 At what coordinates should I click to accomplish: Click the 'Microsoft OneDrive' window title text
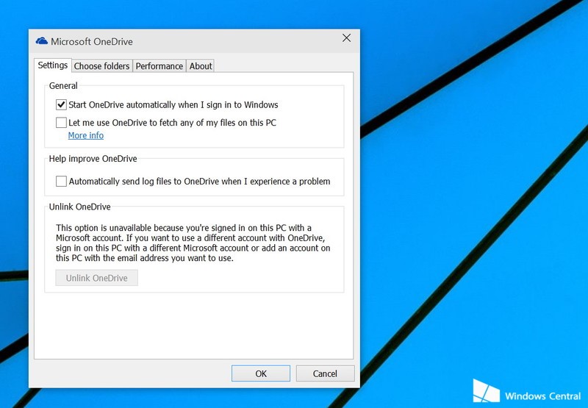click(92, 42)
